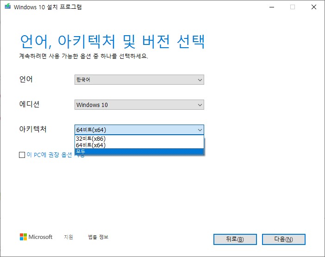Click the 언어 field label
The width and height of the screenshot is (325, 257).
point(26,79)
